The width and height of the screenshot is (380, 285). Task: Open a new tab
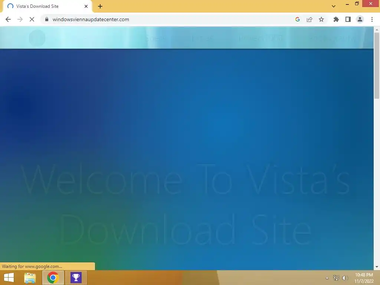(x=100, y=6)
